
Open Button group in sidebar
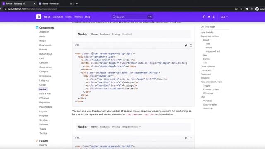pyautogui.click(x=46, y=54)
